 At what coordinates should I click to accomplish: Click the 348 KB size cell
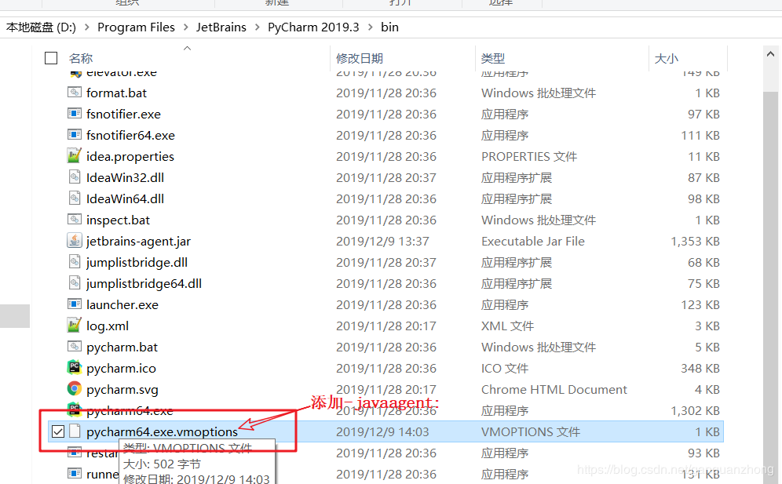tap(700, 369)
